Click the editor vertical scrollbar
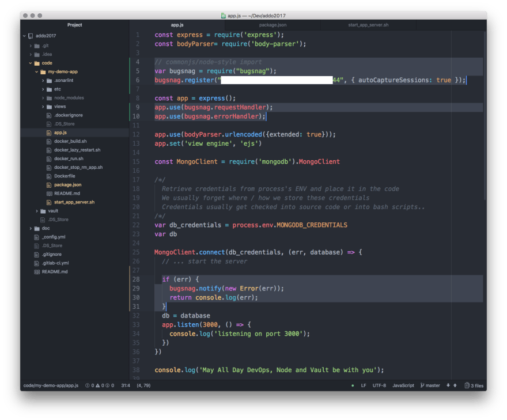This screenshot has width=507, height=420. click(x=485, y=116)
